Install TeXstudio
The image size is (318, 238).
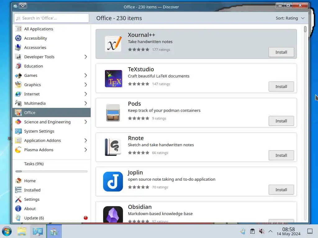281,87
